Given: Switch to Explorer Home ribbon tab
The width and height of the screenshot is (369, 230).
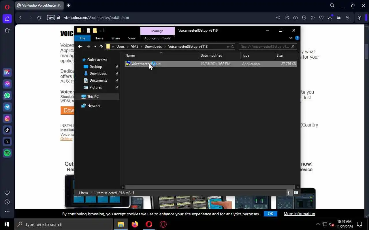Looking at the screenshot, I should pyautogui.click(x=99, y=38).
